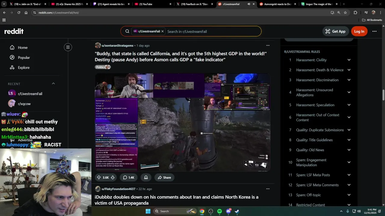Image resolution: width=385 pixels, height=216 pixels.
Task: Open the Reddit header three-dot menu
Action: pos(374,31)
